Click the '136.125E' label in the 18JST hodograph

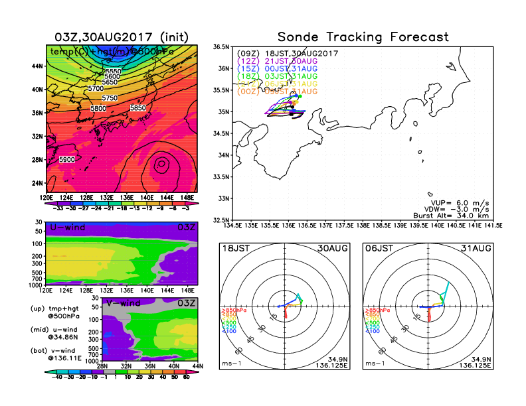coord(331,365)
